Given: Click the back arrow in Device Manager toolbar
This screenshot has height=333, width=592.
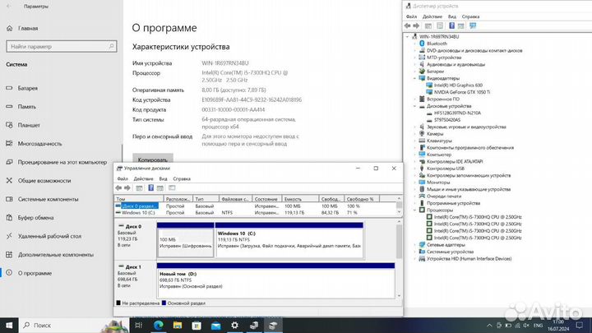Looking at the screenshot, I should coord(409,26).
